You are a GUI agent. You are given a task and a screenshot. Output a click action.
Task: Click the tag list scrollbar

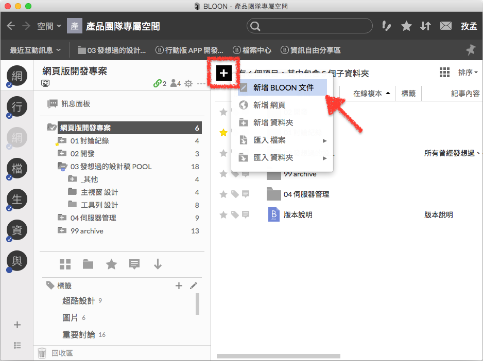pyautogui.click(x=197, y=304)
